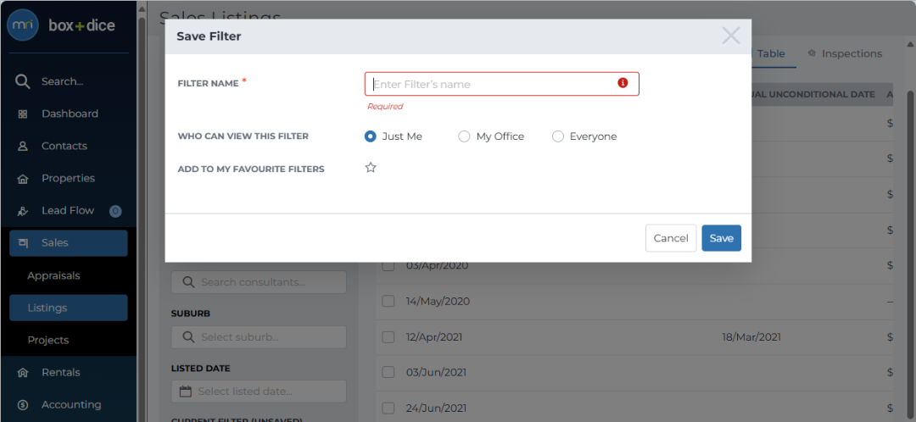The width and height of the screenshot is (916, 422).
Task: Click the Accounting dollar icon
Action: 23,404
